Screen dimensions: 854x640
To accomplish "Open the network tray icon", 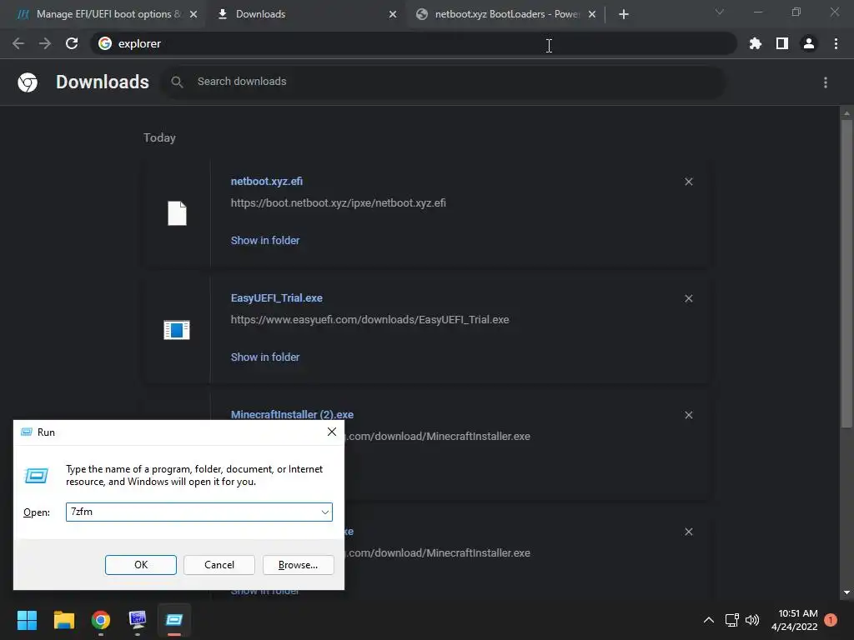I will tap(732, 620).
